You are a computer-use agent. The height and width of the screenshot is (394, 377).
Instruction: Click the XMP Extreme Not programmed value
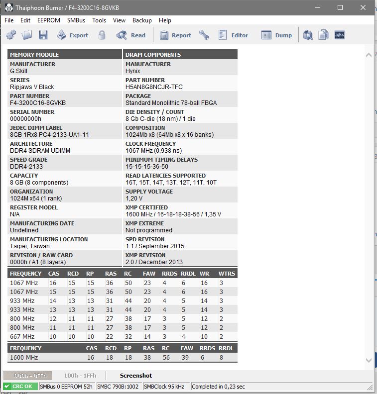149,230
